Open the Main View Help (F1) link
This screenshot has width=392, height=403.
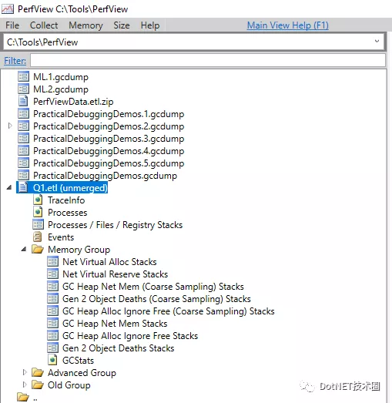pyautogui.click(x=288, y=25)
